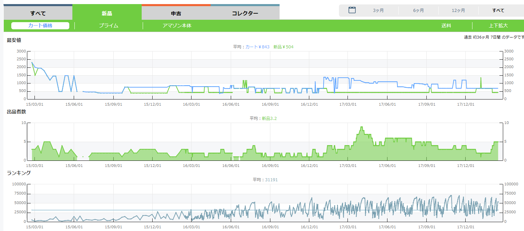Click the calendar icon beside period options
Viewport: 524px width, 231px height.
(352, 10)
